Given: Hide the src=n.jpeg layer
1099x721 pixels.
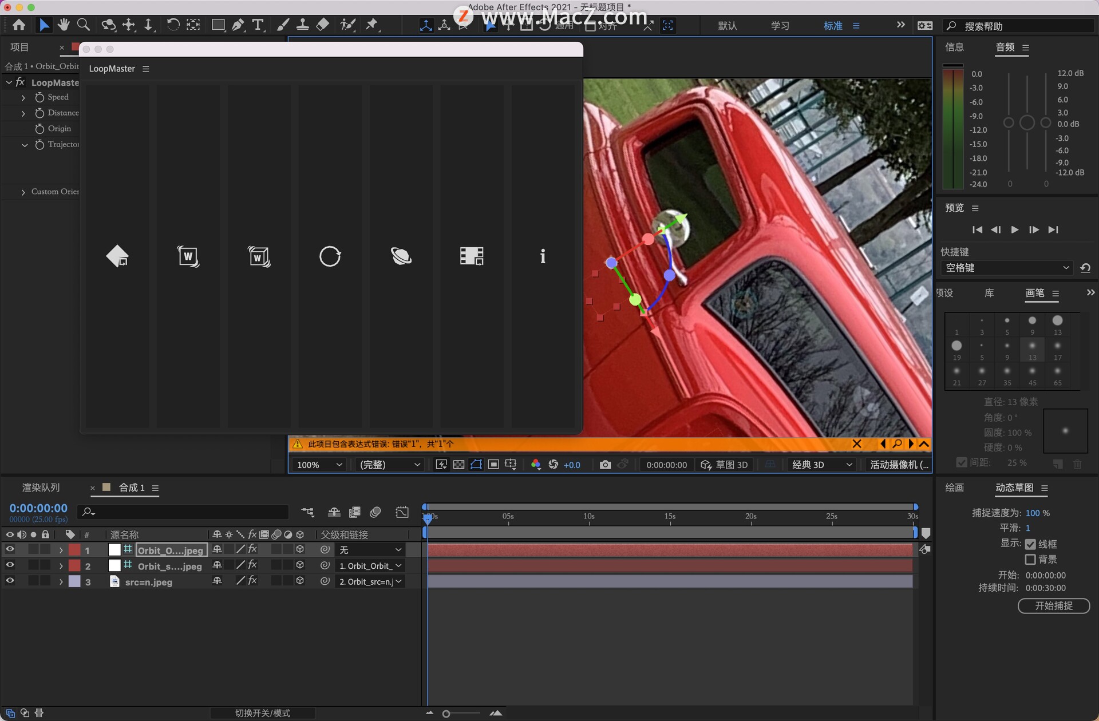Looking at the screenshot, I should (x=10, y=581).
